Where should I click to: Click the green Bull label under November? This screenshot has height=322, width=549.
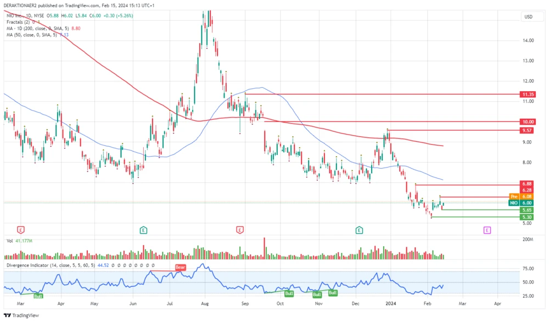317,293
